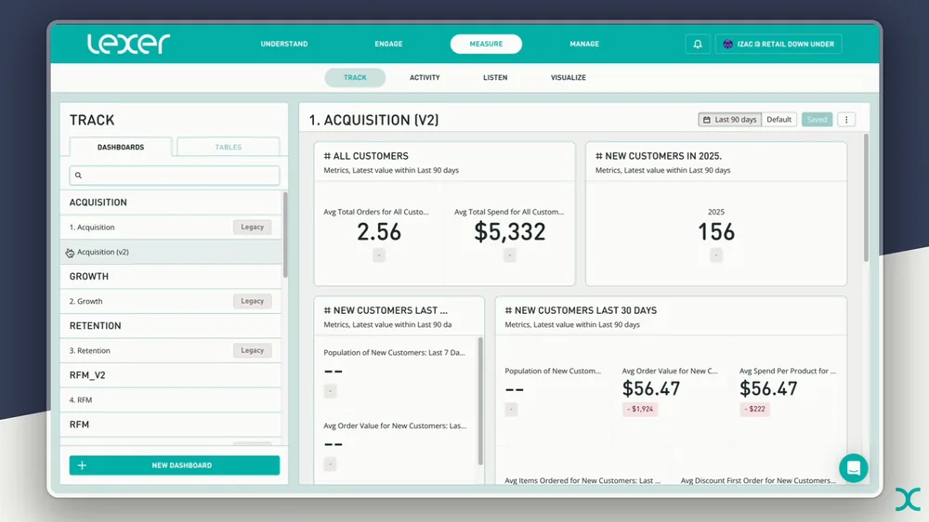
Task: Click the three-dot dashboard options menu
Action: [x=846, y=120]
